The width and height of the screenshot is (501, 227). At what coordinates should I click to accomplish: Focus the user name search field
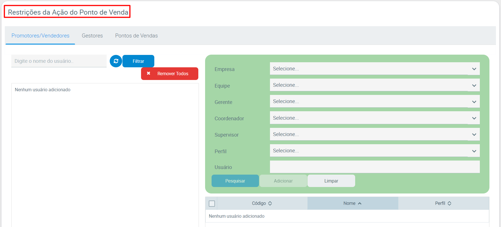pyautogui.click(x=59, y=61)
